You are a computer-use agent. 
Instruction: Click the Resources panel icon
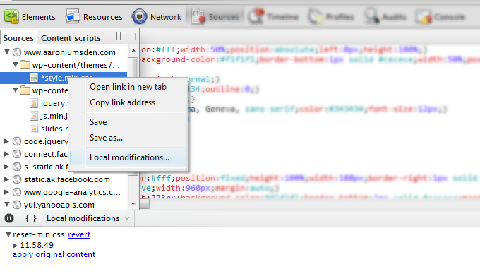[73, 16]
